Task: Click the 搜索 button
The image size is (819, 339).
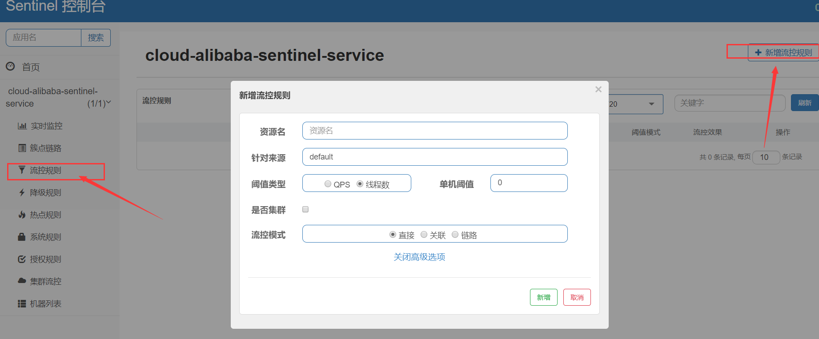Action: click(x=96, y=38)
